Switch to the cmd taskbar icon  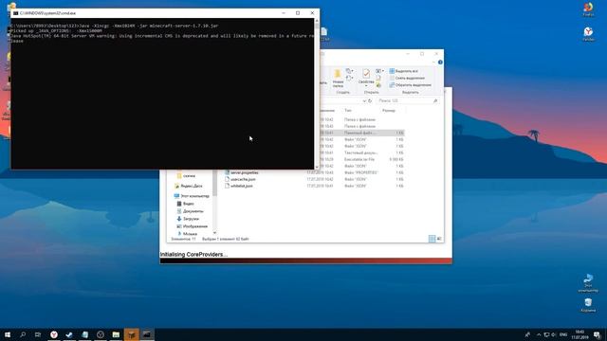[x=147, y=334]
